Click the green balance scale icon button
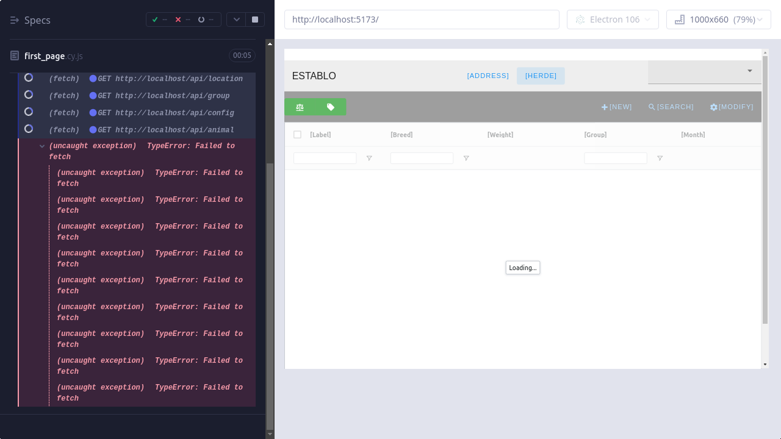 point(300,107)
